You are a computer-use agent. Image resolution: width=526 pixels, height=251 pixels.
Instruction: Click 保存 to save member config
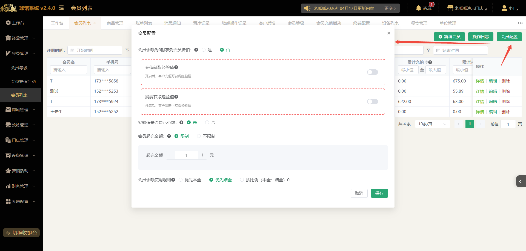click(379, 193)
